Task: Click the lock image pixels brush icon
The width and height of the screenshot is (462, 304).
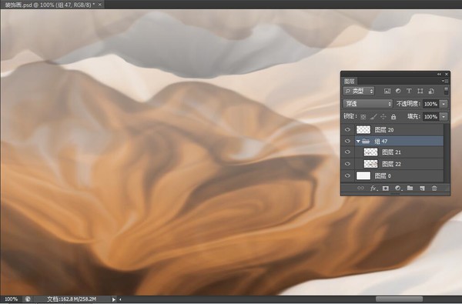Action: tap(373, 117)
